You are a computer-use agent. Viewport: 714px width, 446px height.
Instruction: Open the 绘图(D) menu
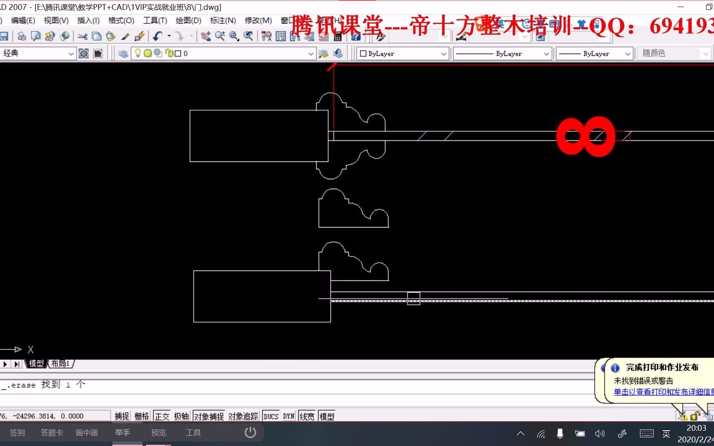(x=188, y=20)
